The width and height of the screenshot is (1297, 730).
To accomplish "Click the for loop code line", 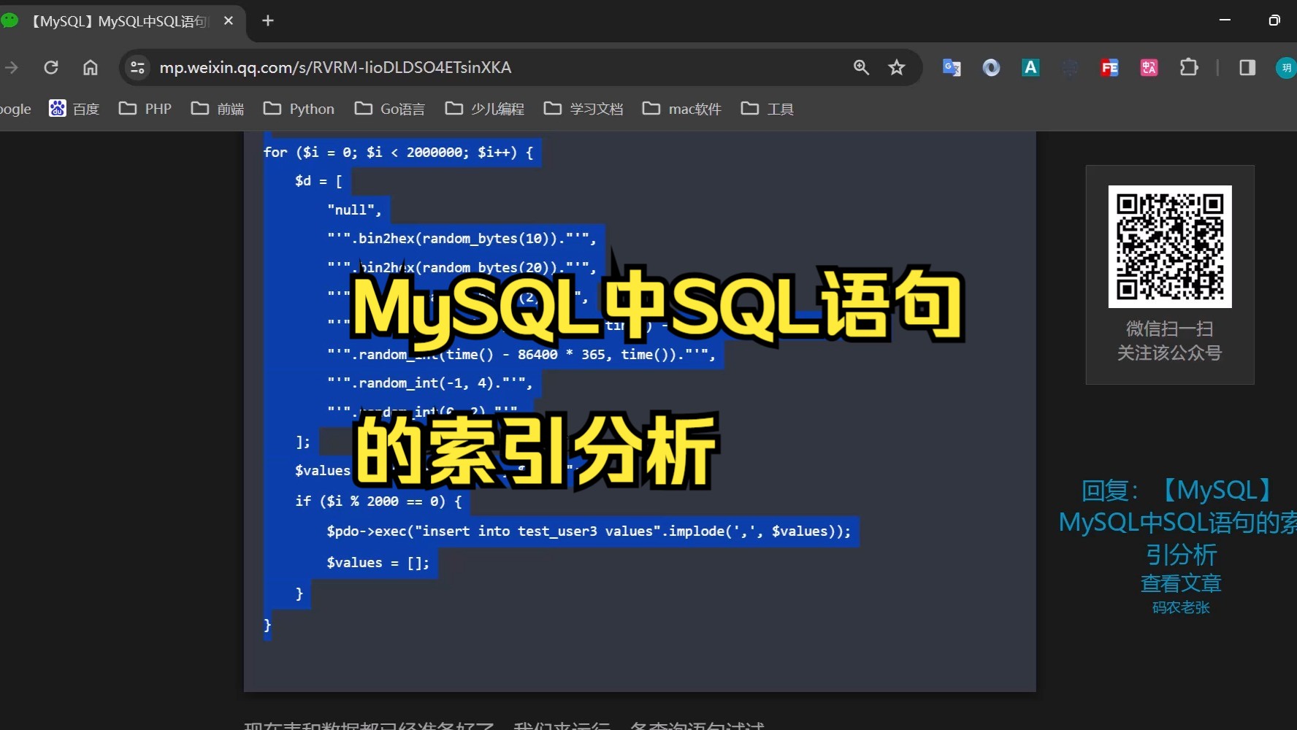I will (399, 153).
